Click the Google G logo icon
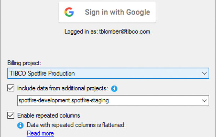This screenshot has height=137, width=216. tap(69, 12)
